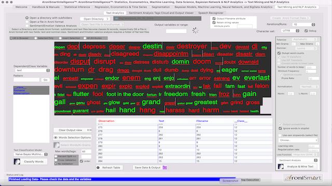Screen dimensions: 332x186
Task: Click the chevron arrow on Open Directory
Action: [107, 19]
